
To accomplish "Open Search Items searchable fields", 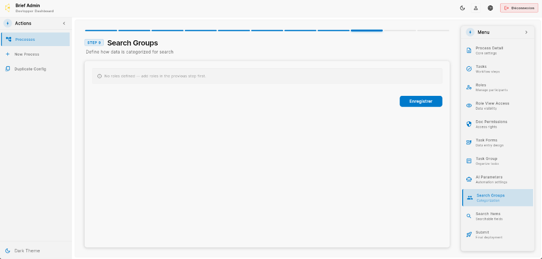I will pyautogui.click(x=498, y=216).
